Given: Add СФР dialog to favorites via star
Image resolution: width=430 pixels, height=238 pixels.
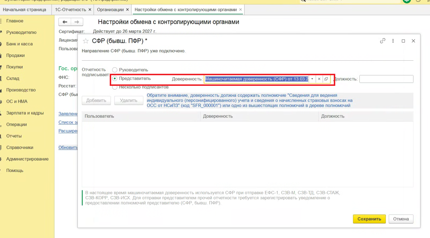Looking at the screenshot, I should pyautogui.click(x=86, y=41).
